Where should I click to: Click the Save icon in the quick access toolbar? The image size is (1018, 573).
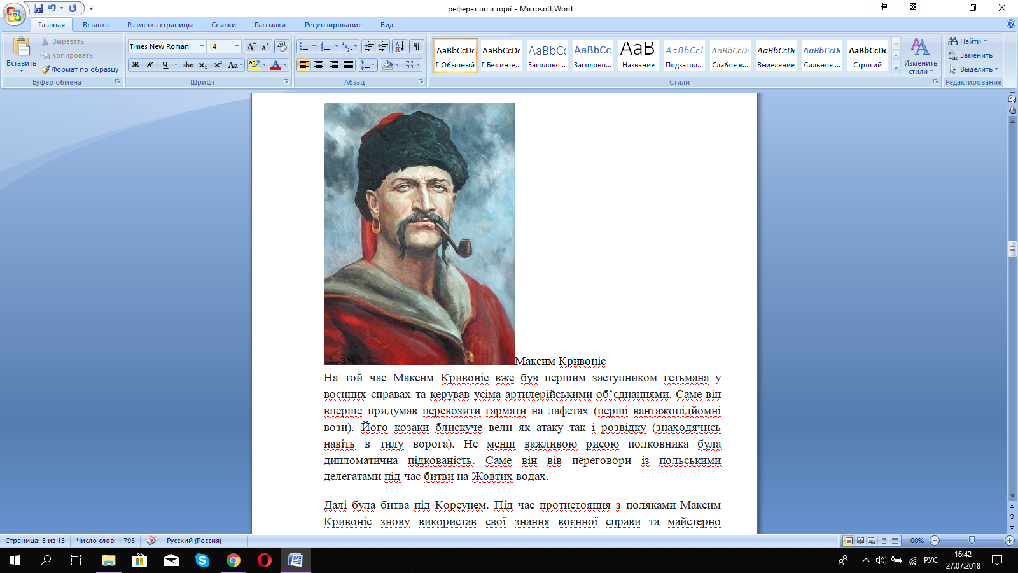pyautogui.click(x=38, y=8)
